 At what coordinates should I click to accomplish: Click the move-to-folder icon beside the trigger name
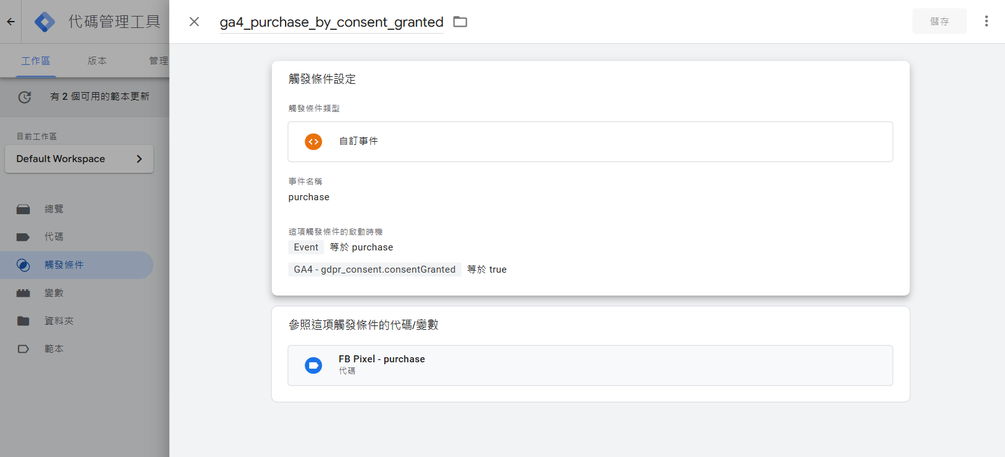click(460, 21)
